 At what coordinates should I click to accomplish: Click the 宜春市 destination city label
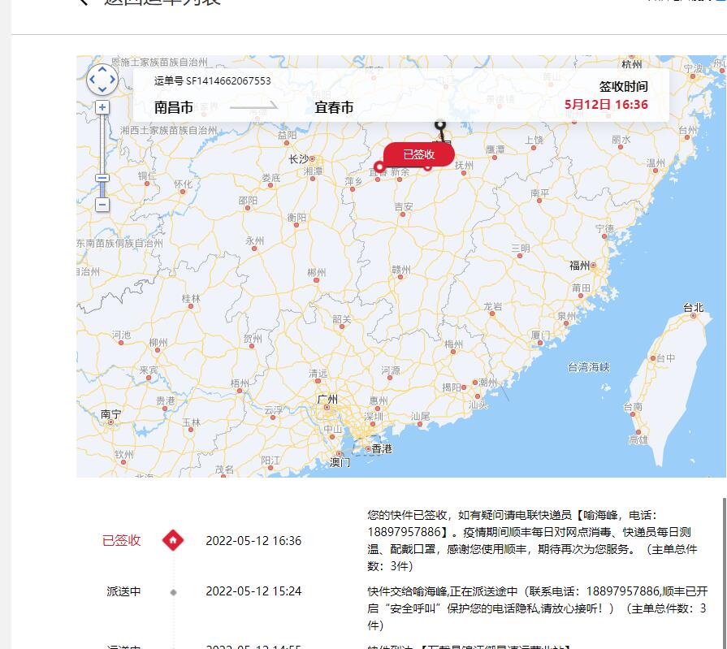pos(334,107)
